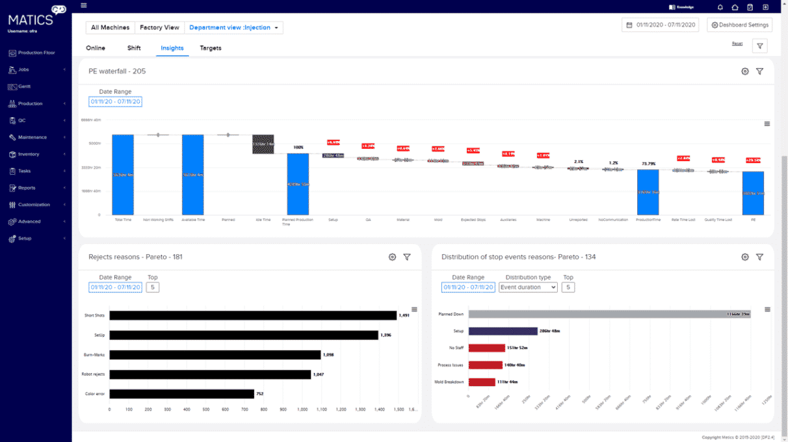788x442 pixels.
Task: Open Department view: Injection dropdown
Action: [234, 27]
